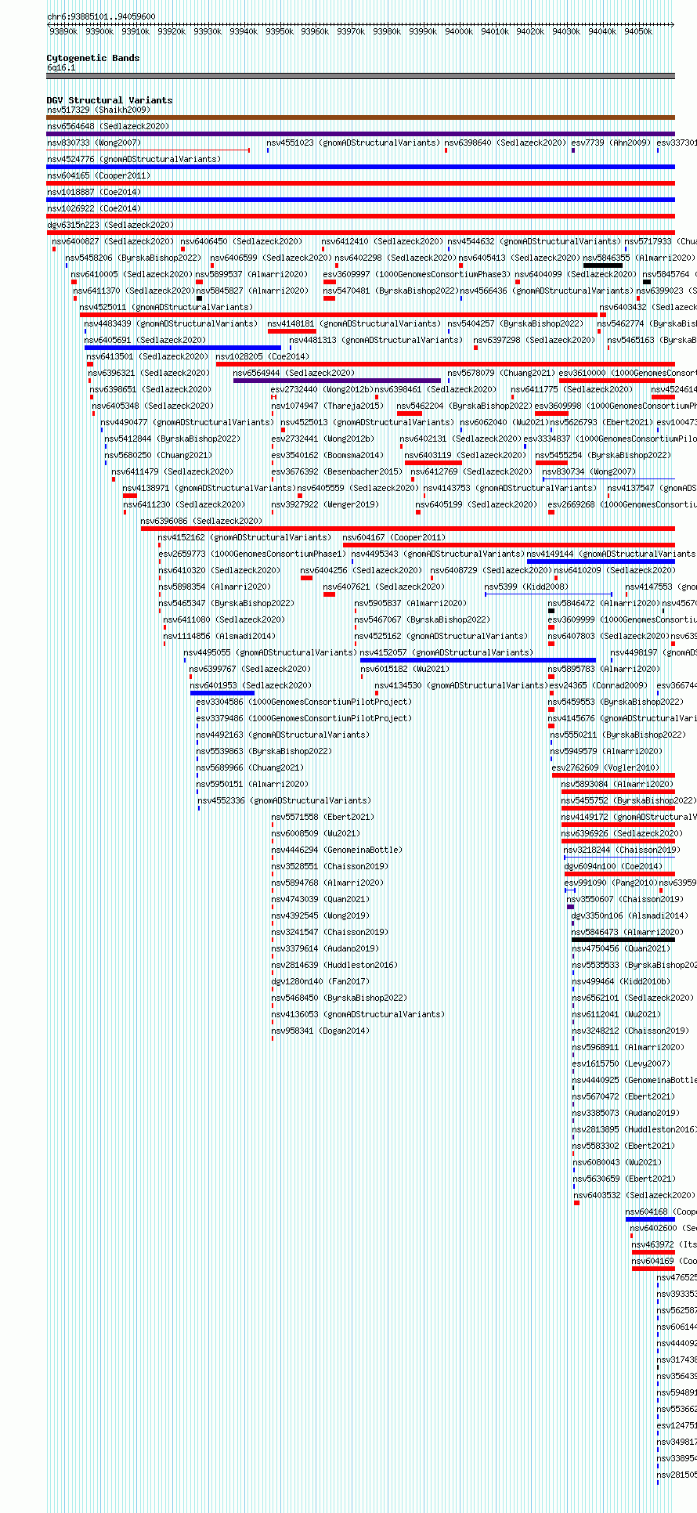Click the brown bar of nsv517329
697x1513 pixels.
[x=360, y=117]
